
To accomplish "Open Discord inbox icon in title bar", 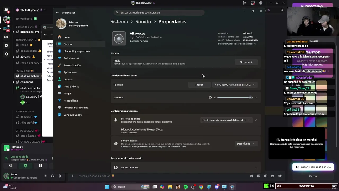I will pyautogui.click(x=253, y=3).
